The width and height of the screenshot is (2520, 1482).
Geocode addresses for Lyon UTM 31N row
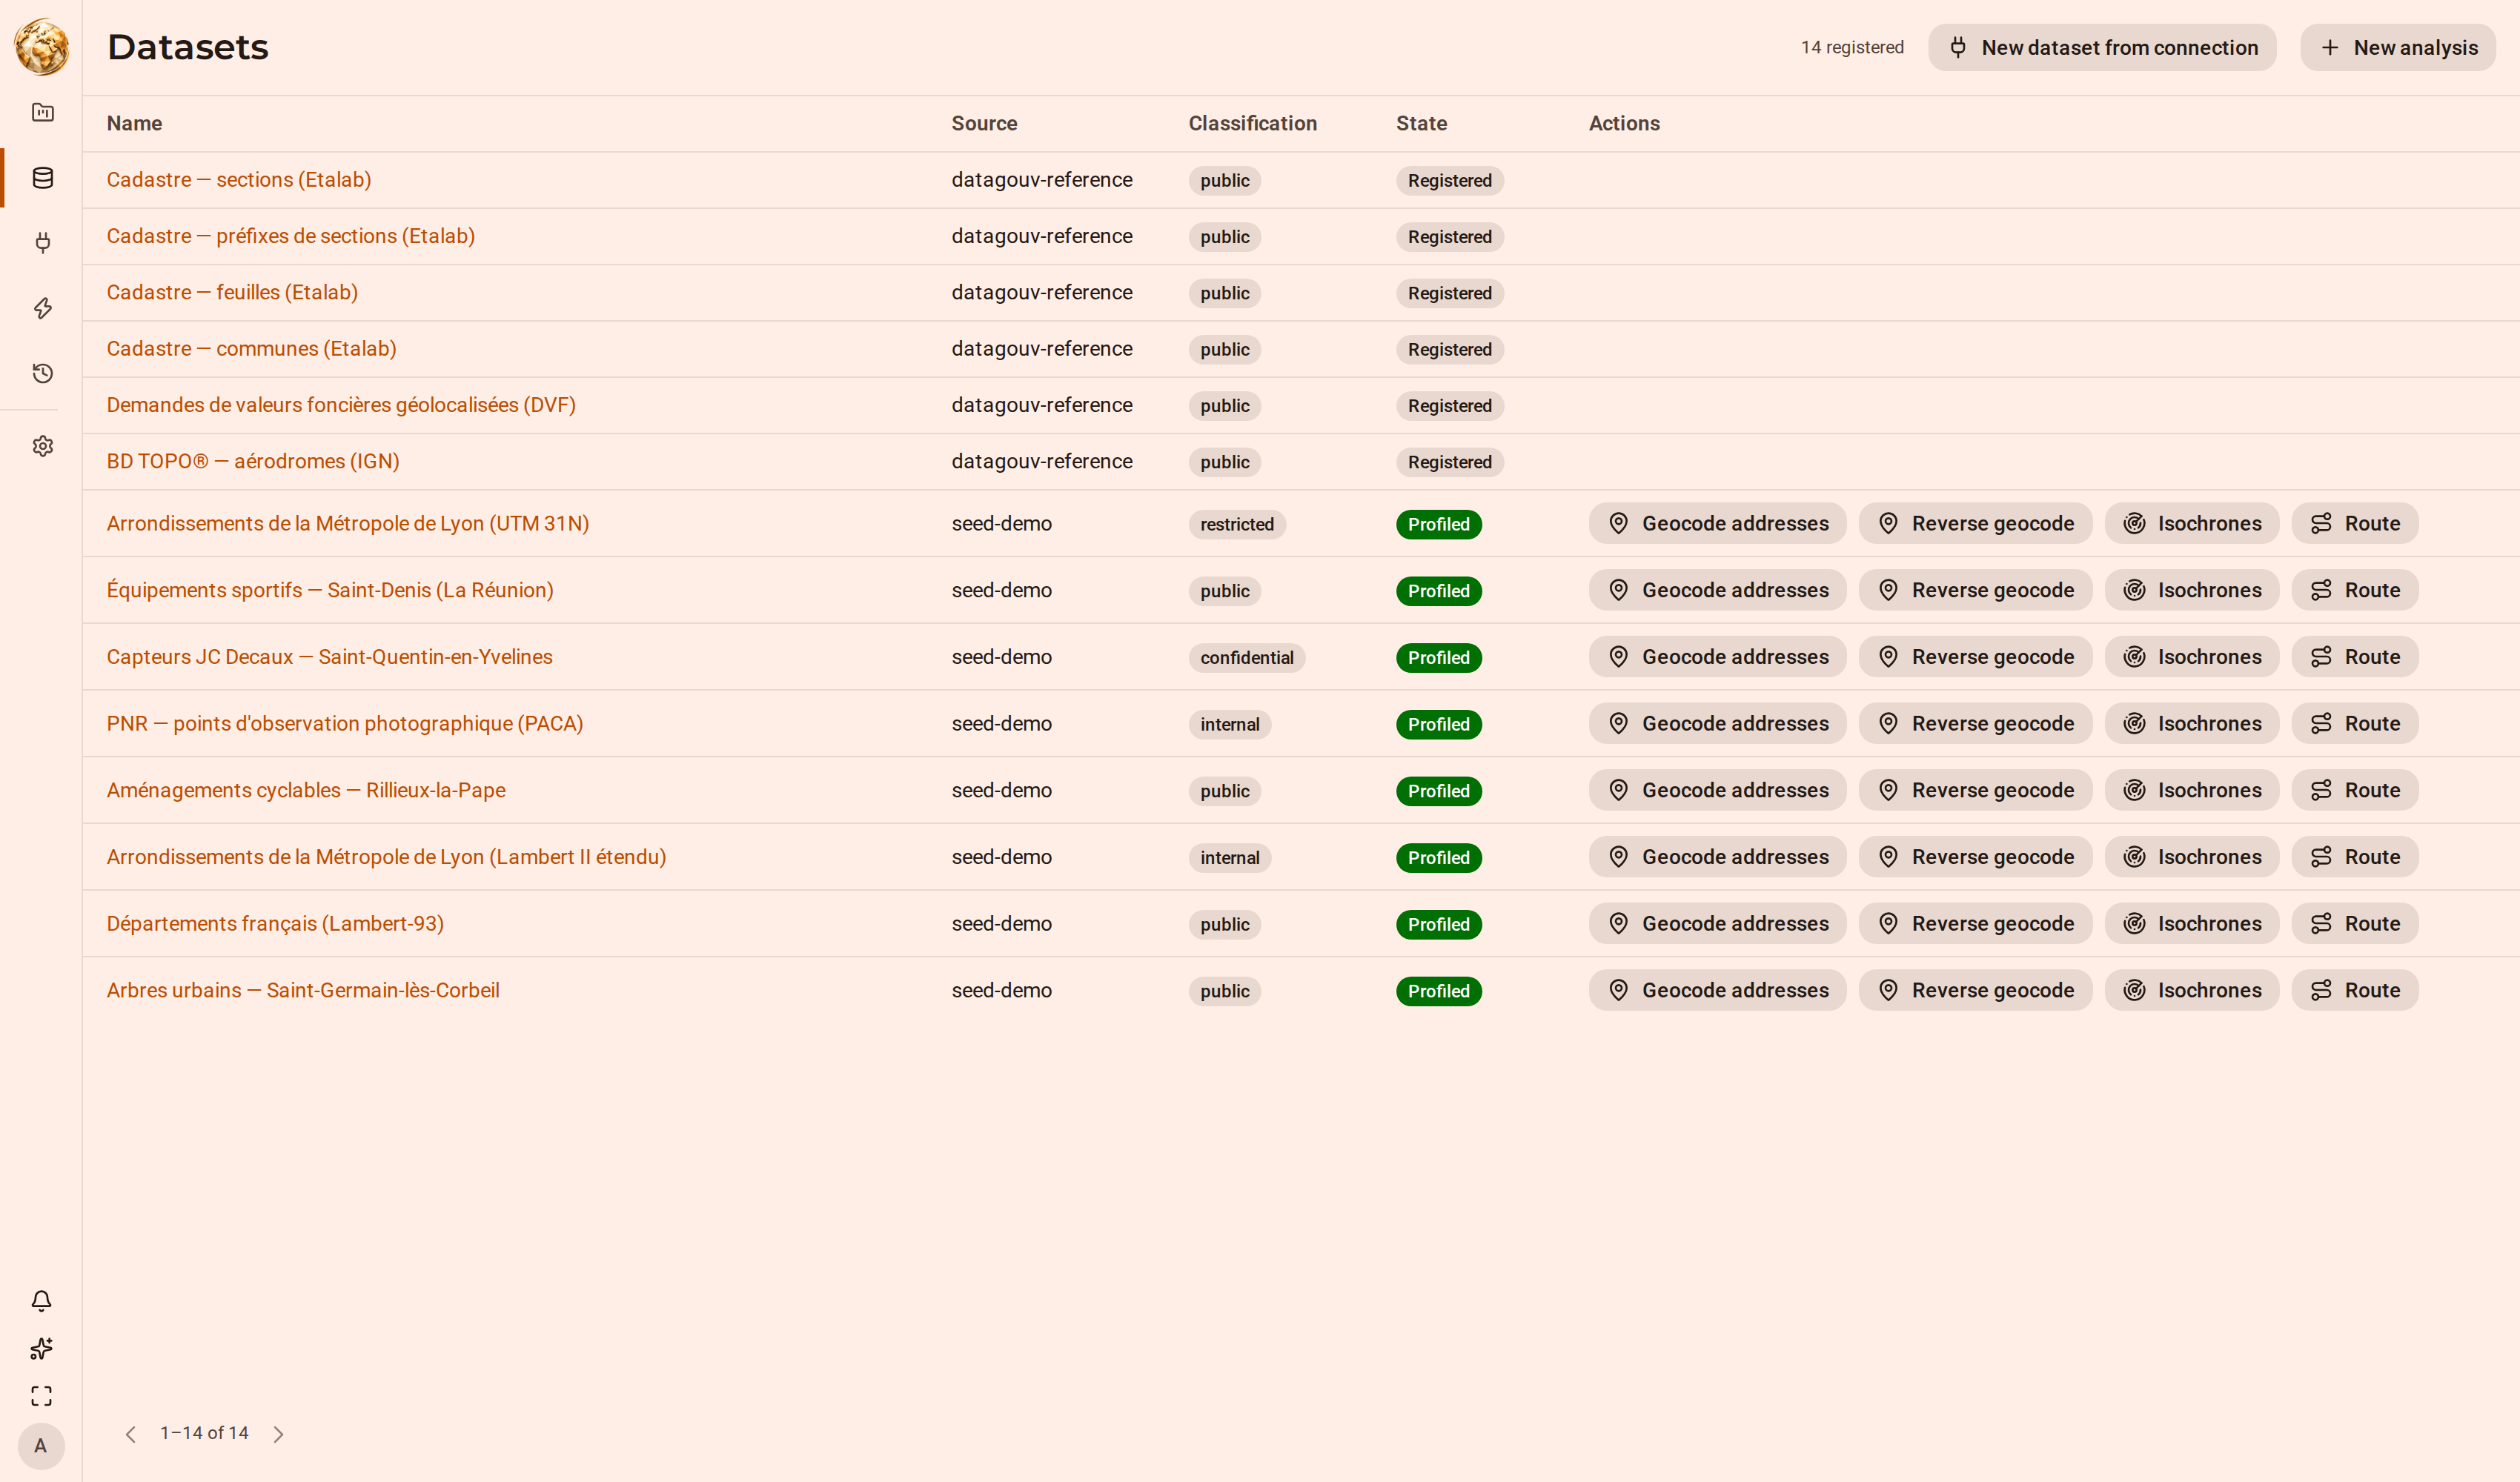1717,523
